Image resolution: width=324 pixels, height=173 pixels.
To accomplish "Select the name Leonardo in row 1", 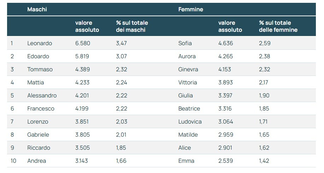I will click(40, 43).
